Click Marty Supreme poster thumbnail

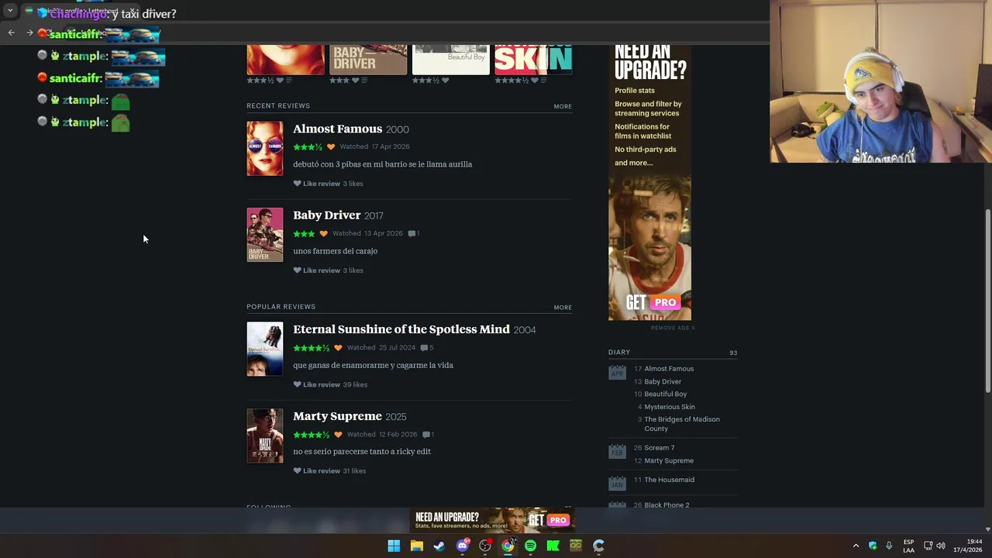click(x=265, y=436)
